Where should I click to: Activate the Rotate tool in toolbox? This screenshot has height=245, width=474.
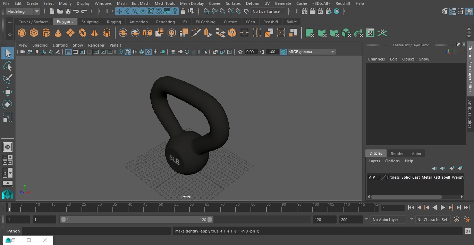click(x=8, y=105)
